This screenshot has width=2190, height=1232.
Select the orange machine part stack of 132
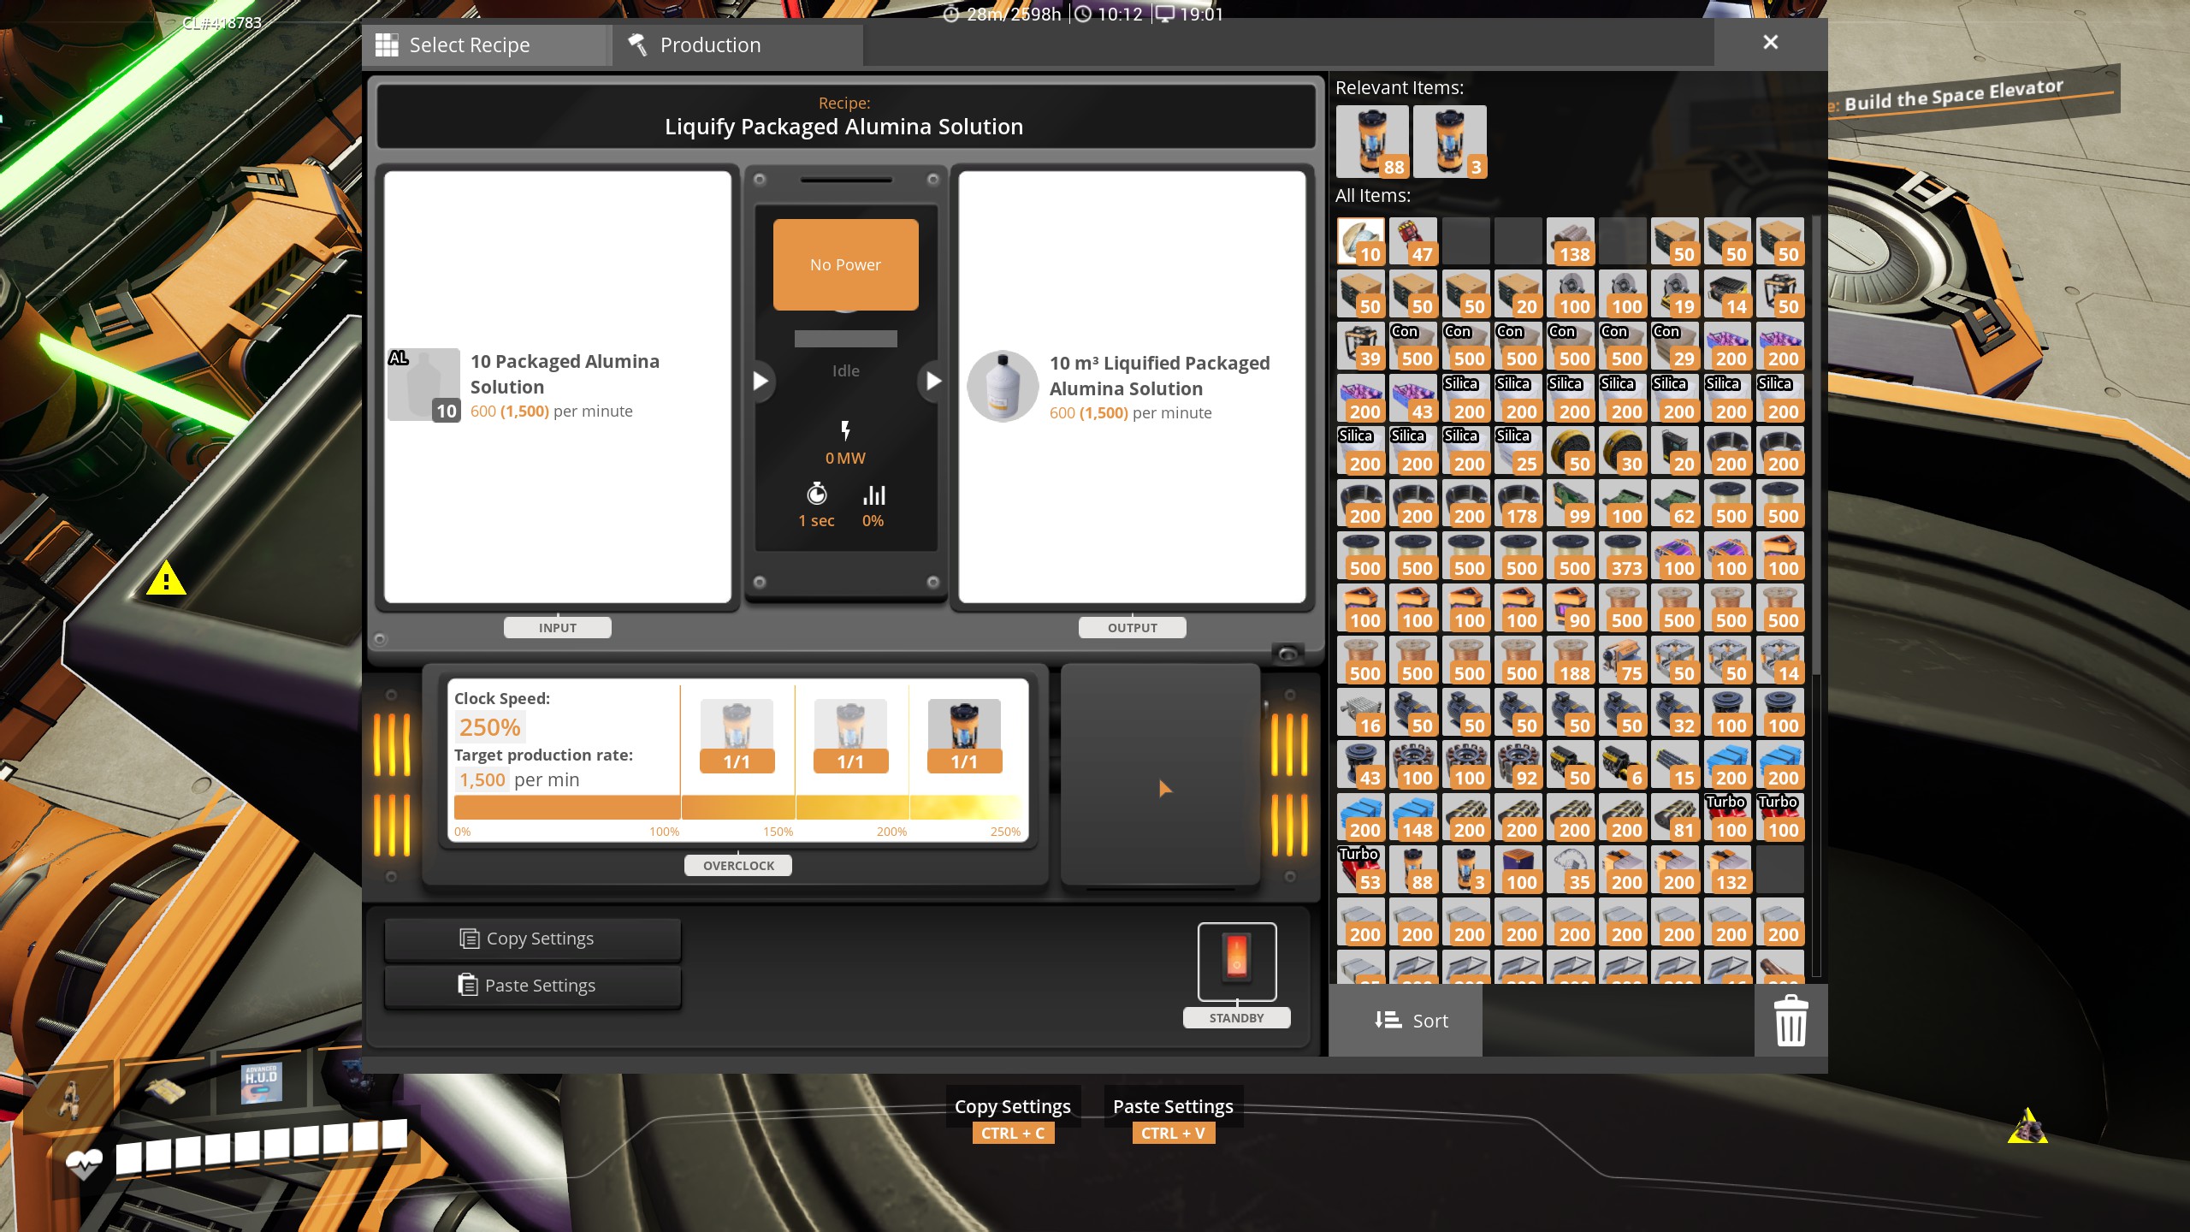(x=1728, y=869)
